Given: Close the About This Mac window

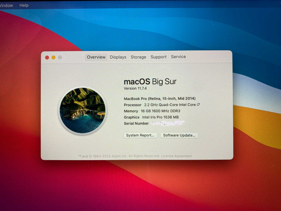Looking at the screenshot, I should [x=47, y=57].
